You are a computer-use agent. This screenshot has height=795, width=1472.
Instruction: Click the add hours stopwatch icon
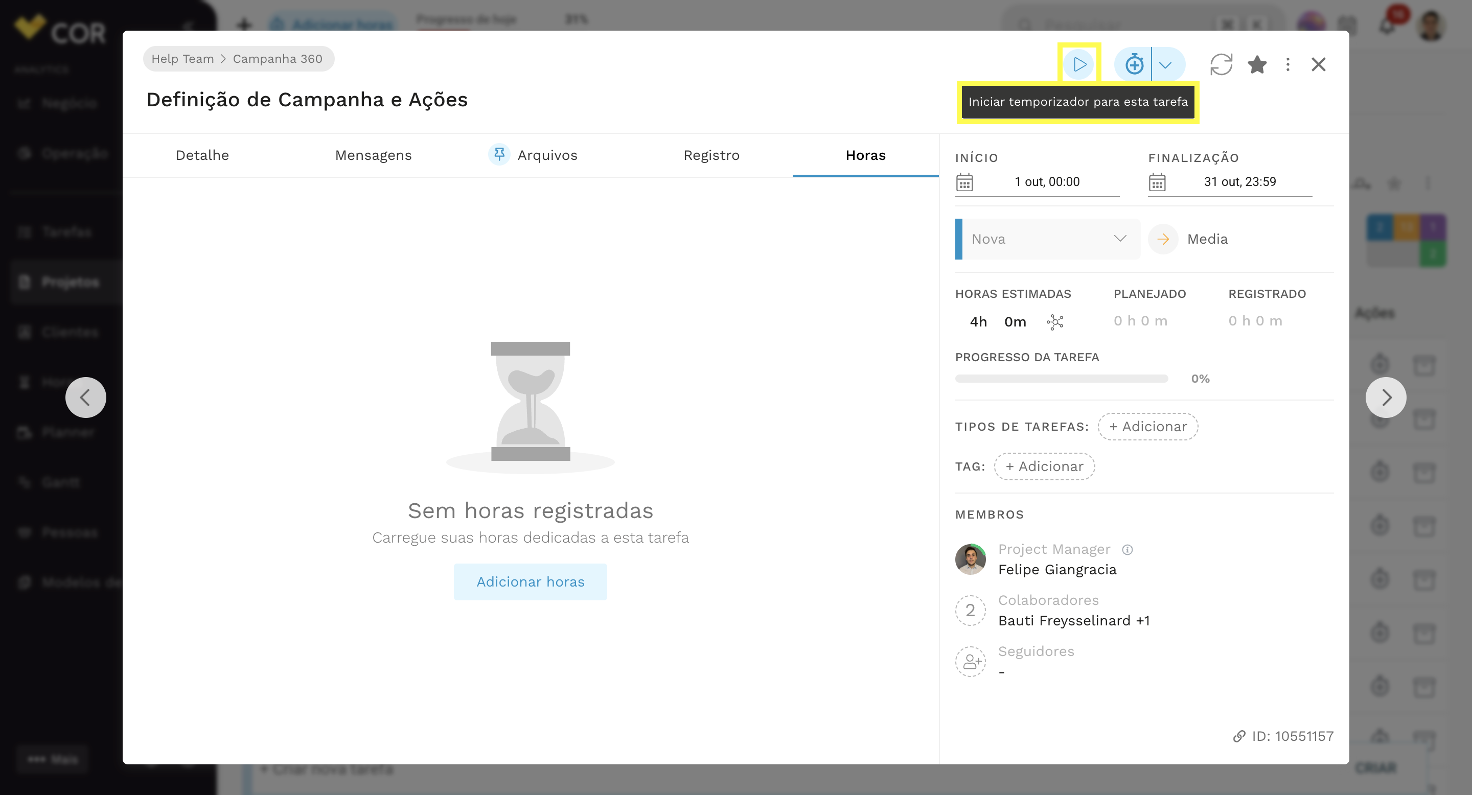pos(1134,64)
